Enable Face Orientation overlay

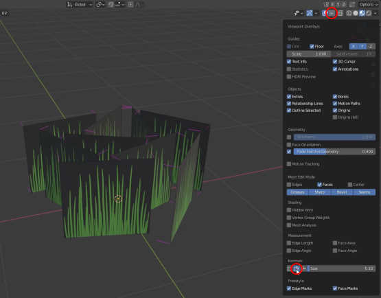coord(289,145)
